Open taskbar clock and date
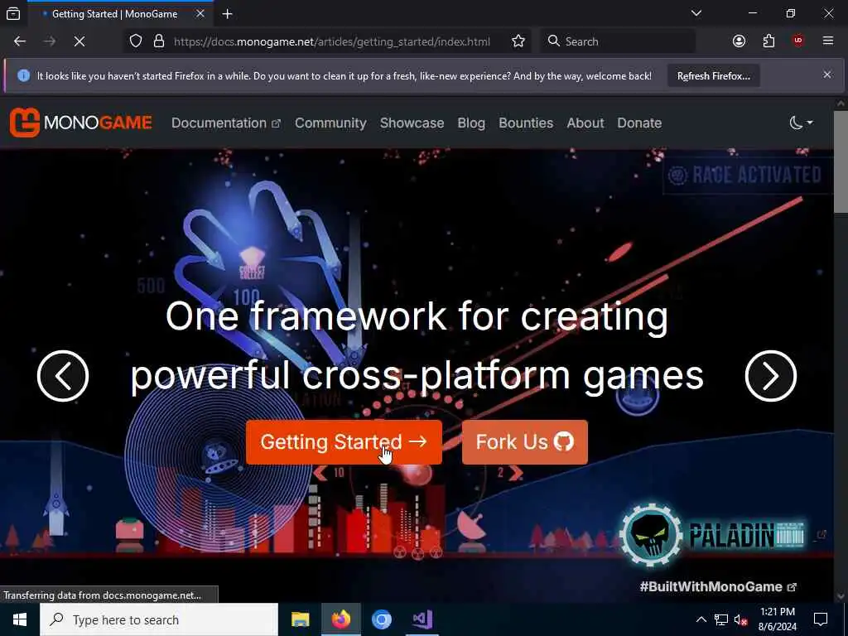This screenshot has width=848, height=636. [777, 619]
